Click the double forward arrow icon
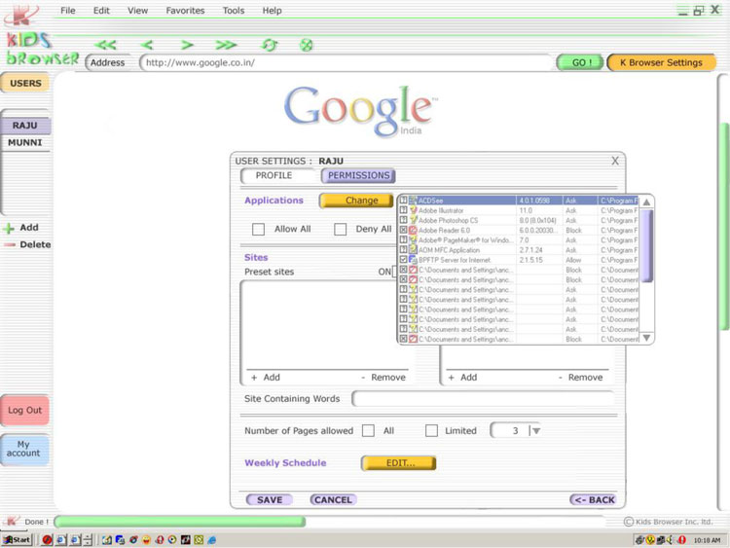 coord(226,45)
